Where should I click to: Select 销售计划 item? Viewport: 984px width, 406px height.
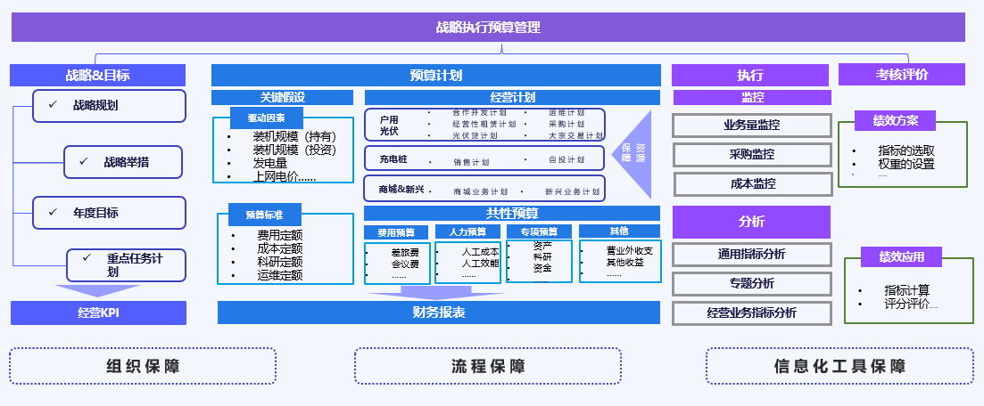coord(471,162)
